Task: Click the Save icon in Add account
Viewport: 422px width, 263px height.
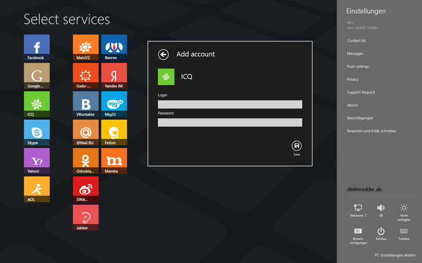Action: coord(297,146)
